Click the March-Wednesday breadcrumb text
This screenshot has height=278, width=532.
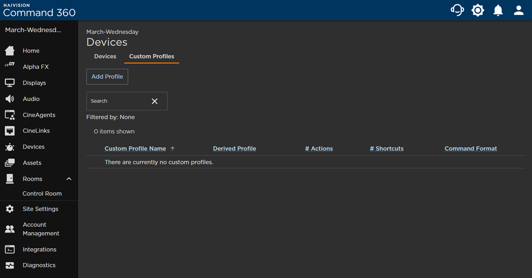pos(112,32)
